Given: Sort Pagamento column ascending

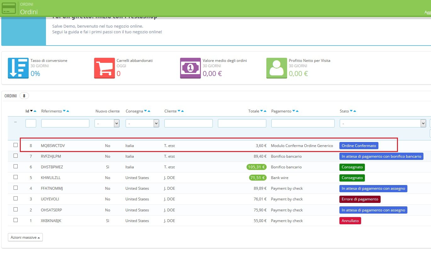Looking at the screenshot, I should (x=297, y=111).
